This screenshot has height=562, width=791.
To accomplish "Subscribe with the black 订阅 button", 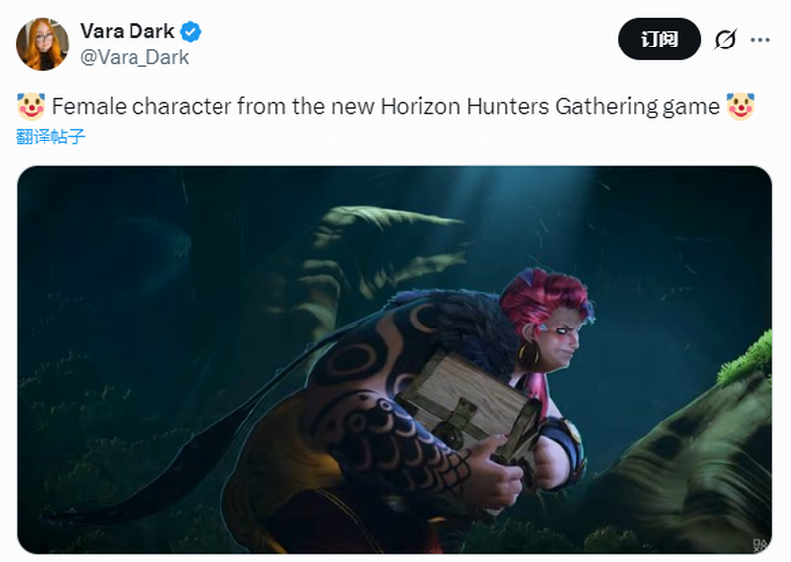I will click(x=659, y=39).
